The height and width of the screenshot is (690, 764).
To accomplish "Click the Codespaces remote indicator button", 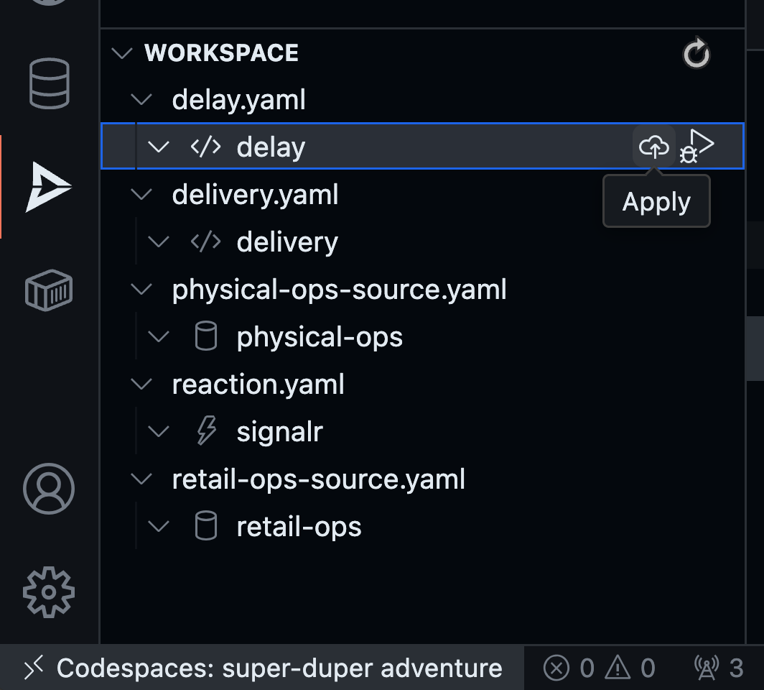I will coord(263,668).
